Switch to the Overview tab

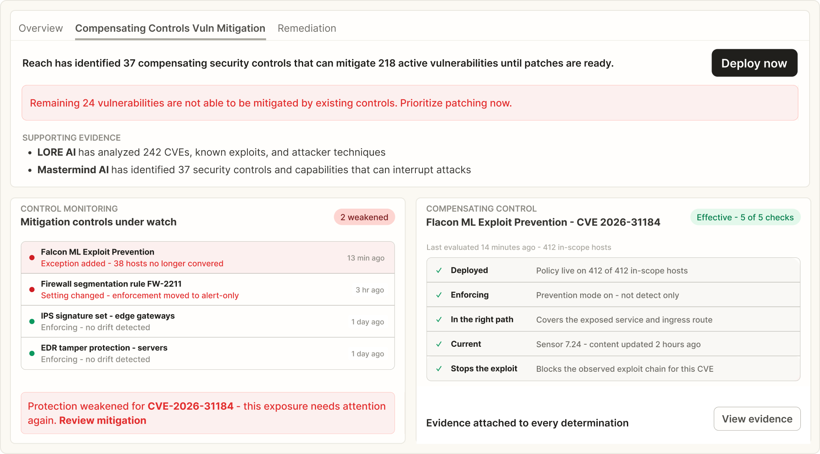41,28
